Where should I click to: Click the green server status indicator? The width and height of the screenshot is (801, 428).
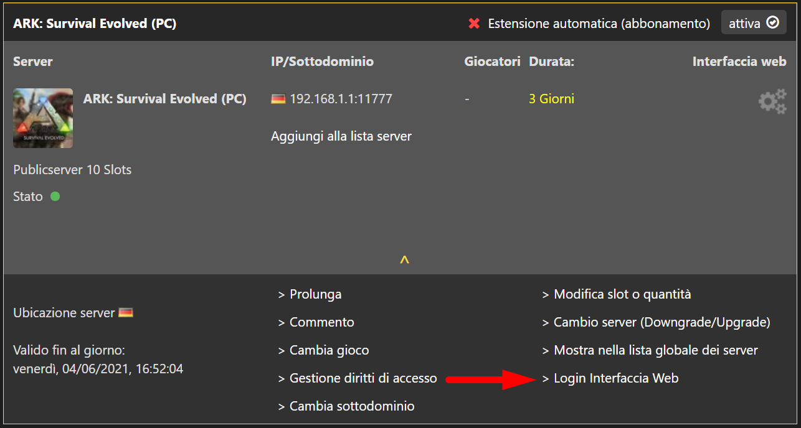(x=55, y=196)
